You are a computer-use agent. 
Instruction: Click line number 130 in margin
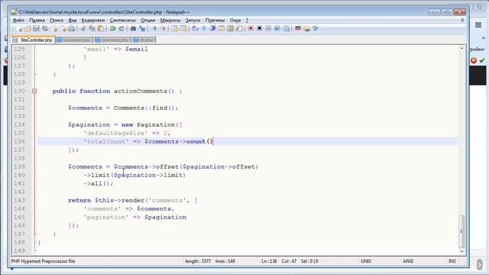[19, 91]
